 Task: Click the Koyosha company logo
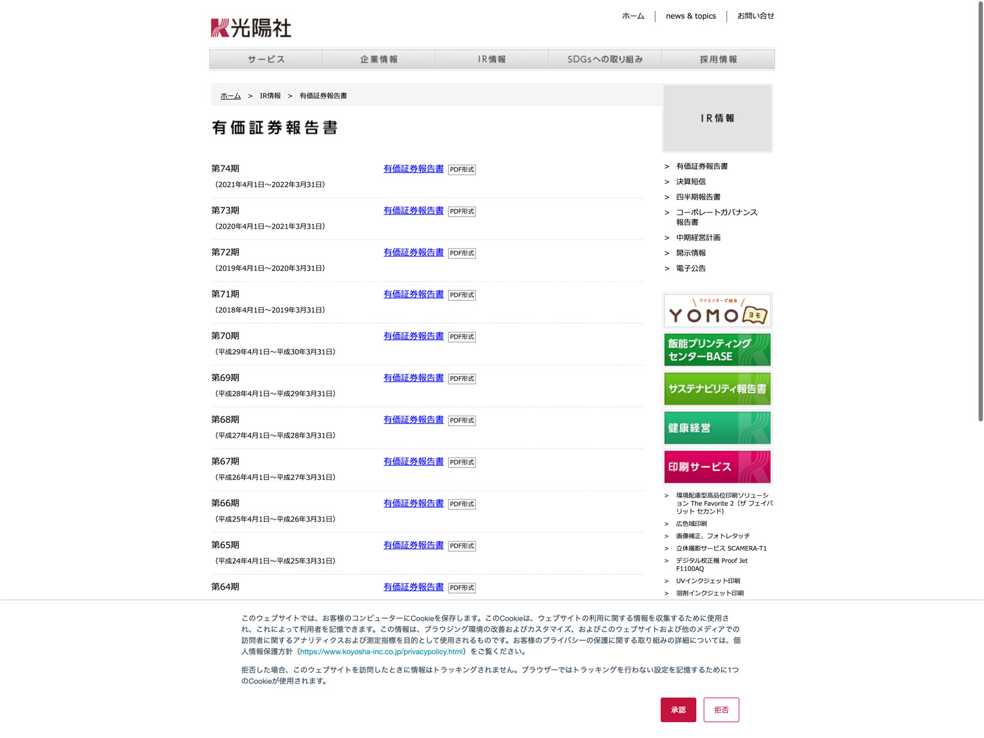click(251, 28)
